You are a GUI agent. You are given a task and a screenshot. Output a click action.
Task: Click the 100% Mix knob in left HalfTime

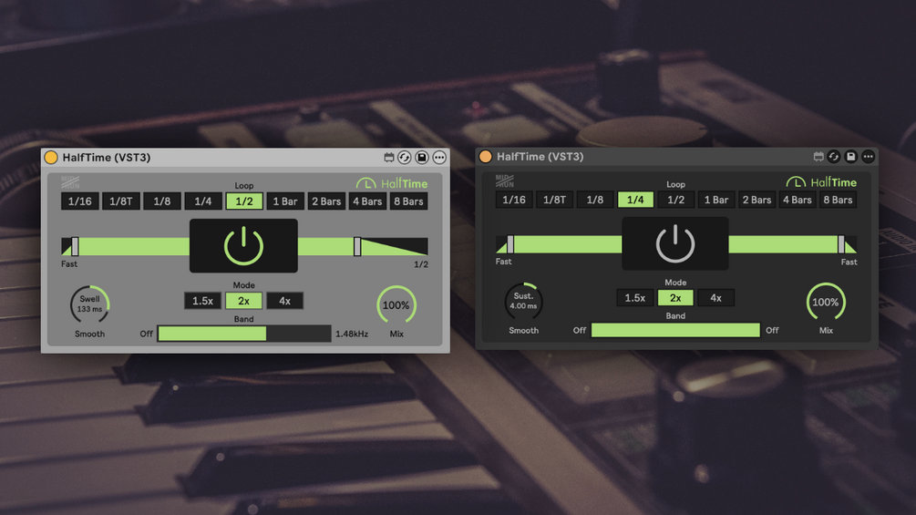point(396,304)
